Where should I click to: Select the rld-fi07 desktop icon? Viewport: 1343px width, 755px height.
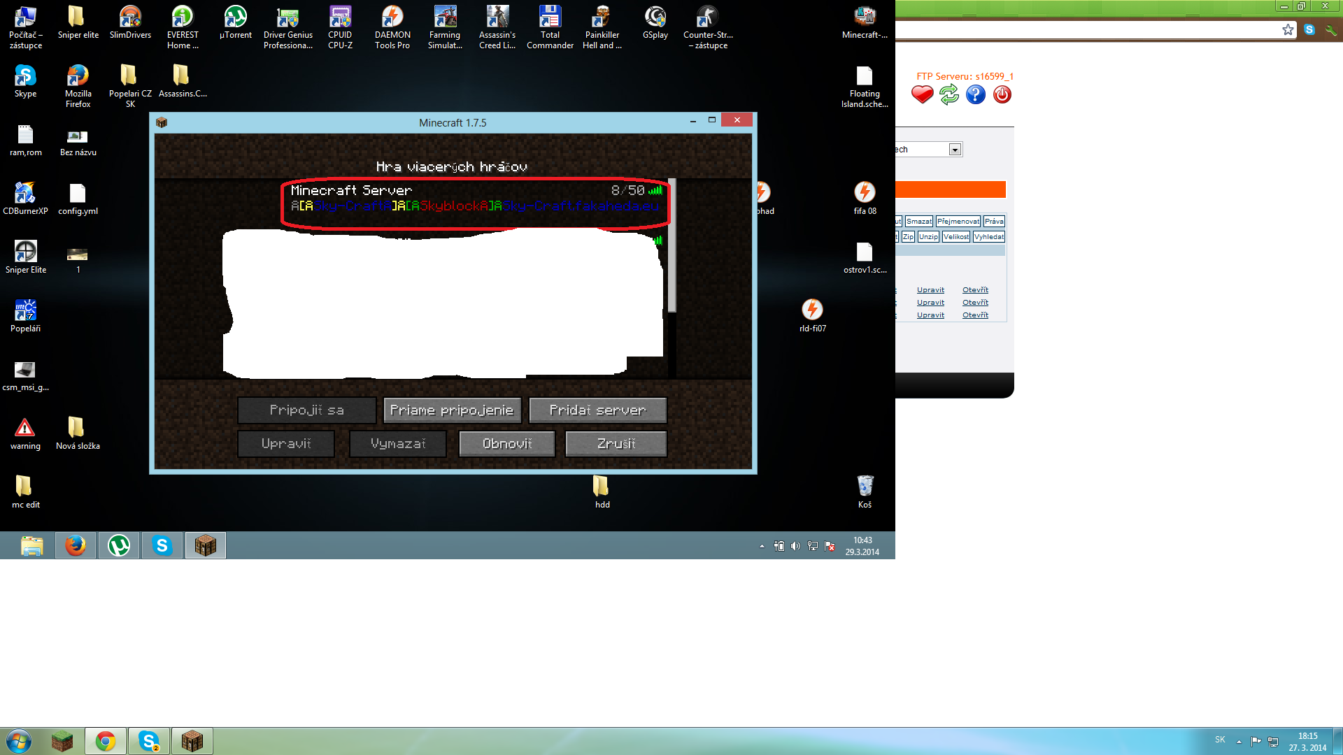point(813,316)
